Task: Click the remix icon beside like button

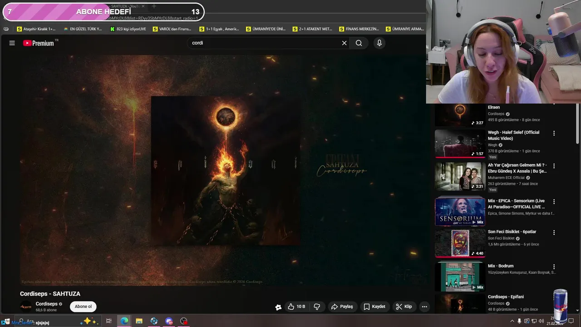Action: (278, 307)
